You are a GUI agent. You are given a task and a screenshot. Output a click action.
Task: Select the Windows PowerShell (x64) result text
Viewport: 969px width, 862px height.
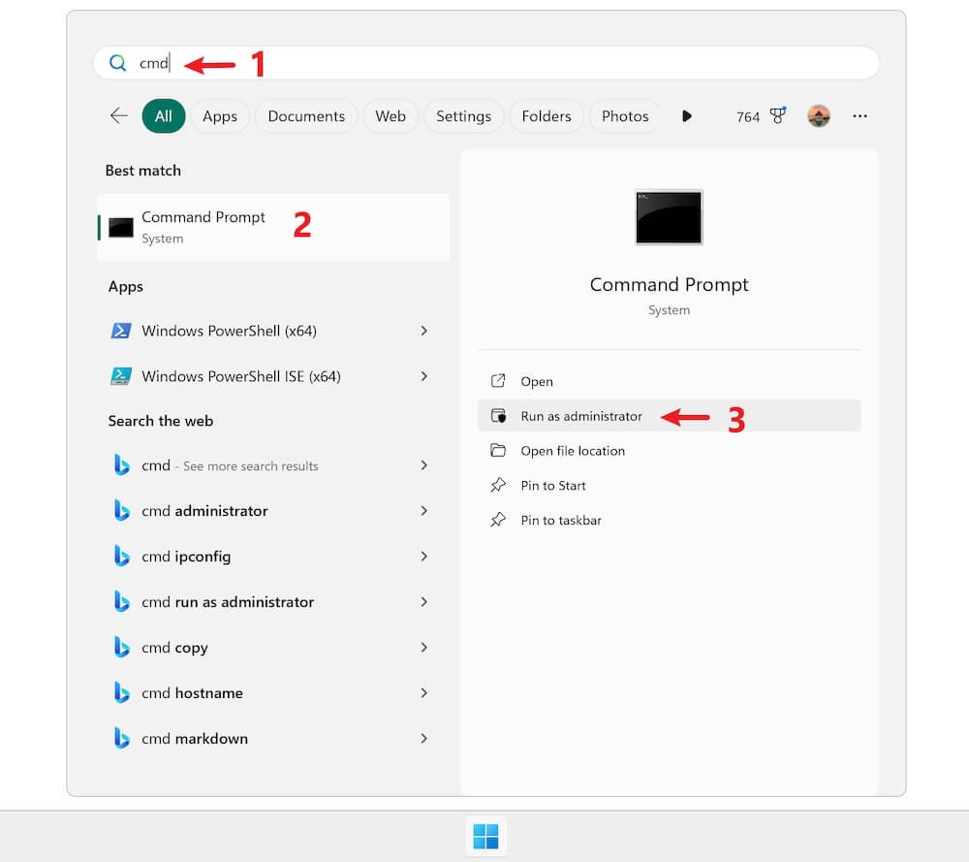230,331
